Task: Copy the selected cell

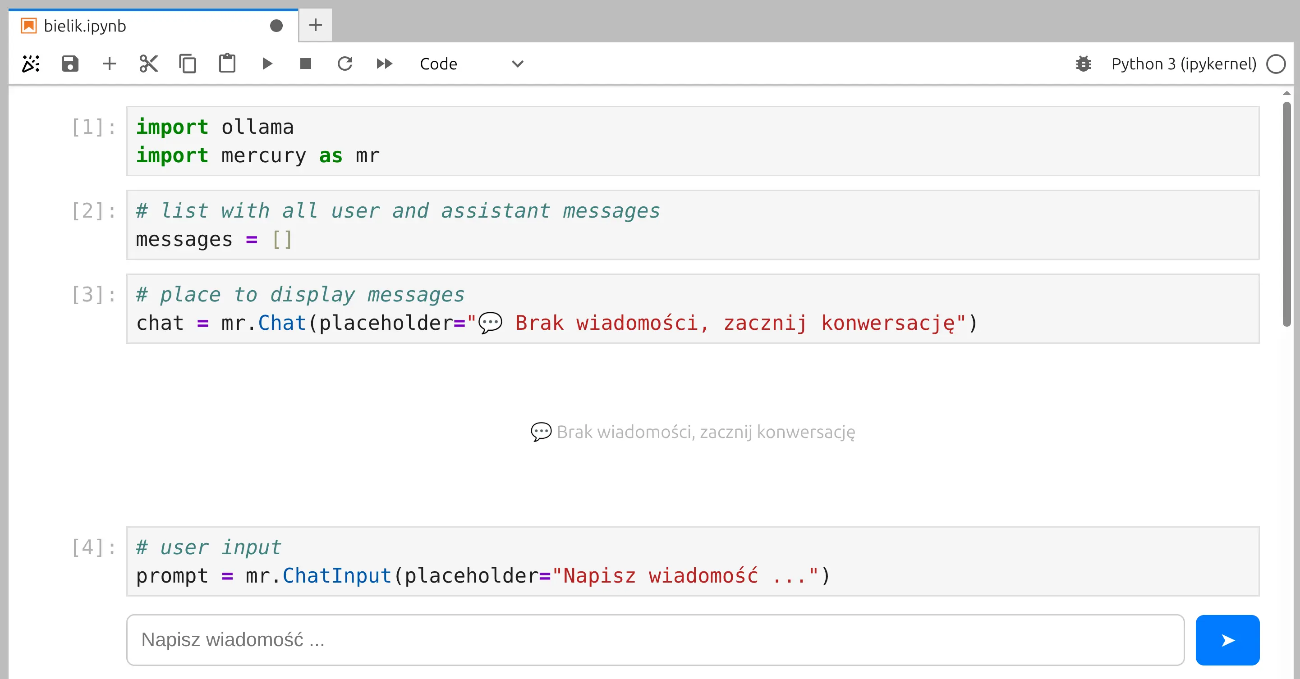Action: (x=188, y=64)
